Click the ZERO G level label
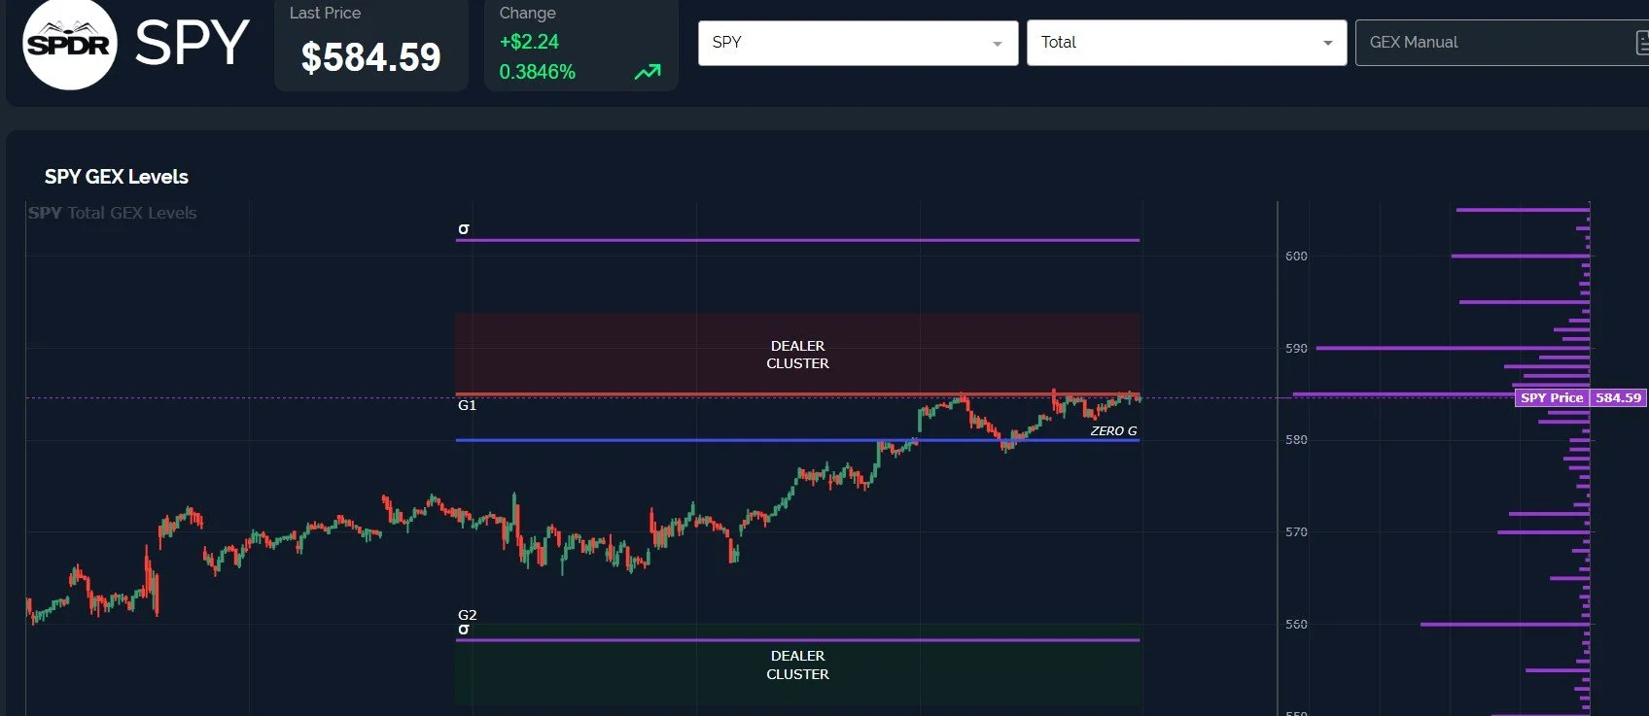 pos(1113,430)
